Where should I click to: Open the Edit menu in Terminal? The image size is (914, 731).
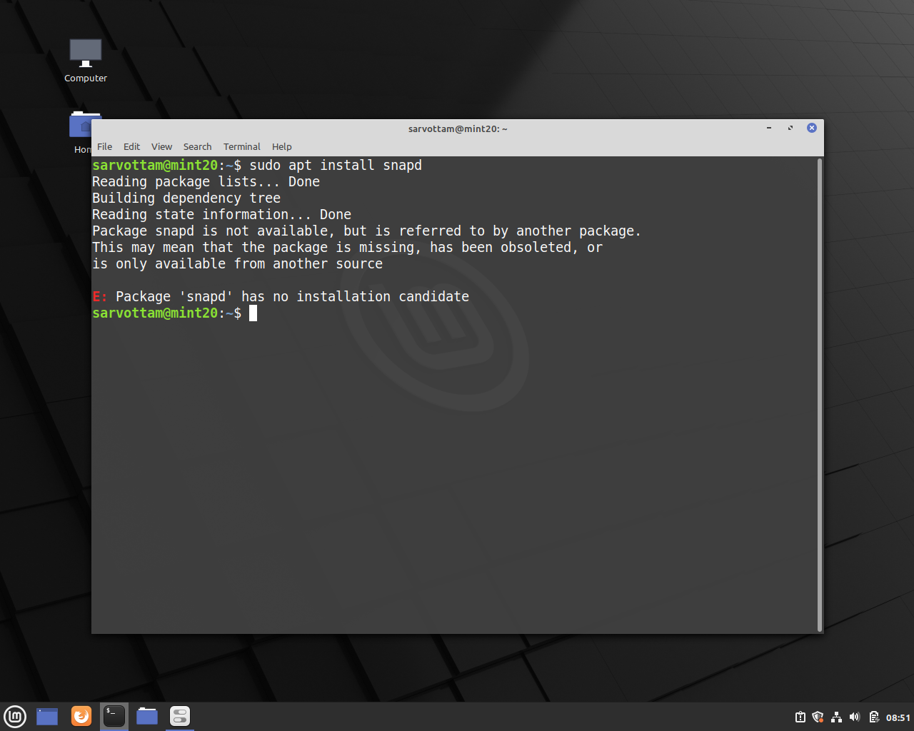click(x=131, y=146)
